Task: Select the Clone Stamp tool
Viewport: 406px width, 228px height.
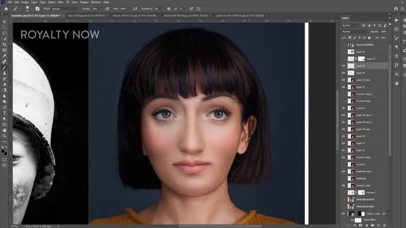Action: (4, 73)
